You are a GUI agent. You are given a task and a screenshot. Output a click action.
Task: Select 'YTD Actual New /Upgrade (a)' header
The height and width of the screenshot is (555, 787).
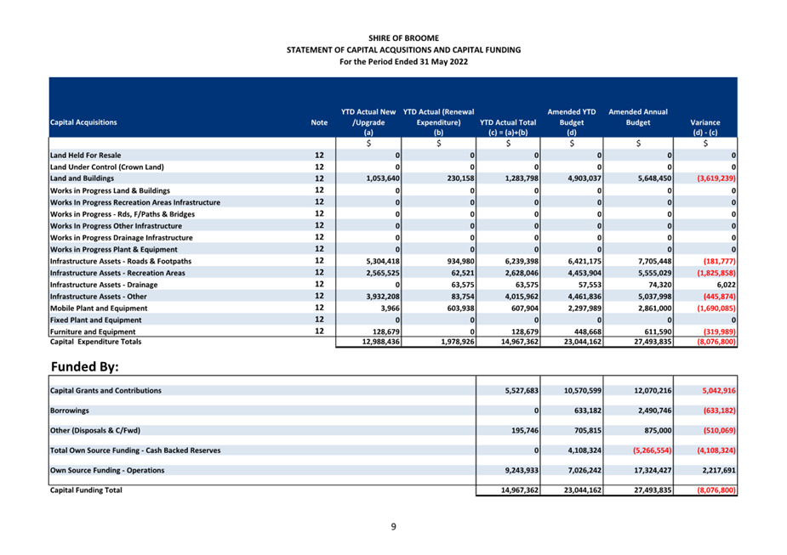click(x=368, y=122)
